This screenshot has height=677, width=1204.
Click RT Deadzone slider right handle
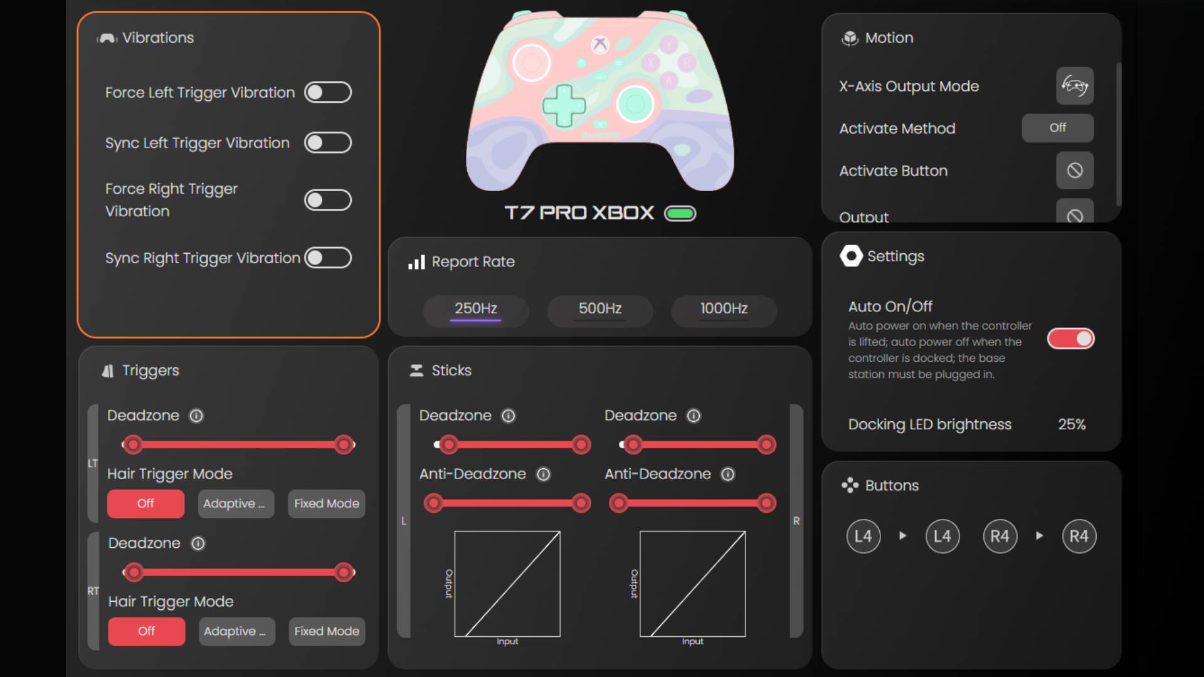[344, 572]
